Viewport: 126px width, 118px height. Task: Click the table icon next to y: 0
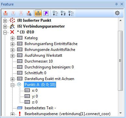click(x=27, y=96)
